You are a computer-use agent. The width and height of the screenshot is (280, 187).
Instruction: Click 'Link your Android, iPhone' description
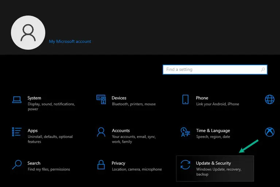(218, 104)
